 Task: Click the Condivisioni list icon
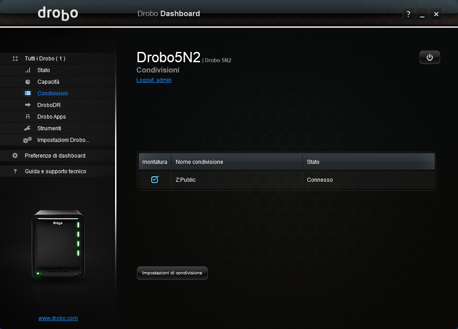click(28, 94)
